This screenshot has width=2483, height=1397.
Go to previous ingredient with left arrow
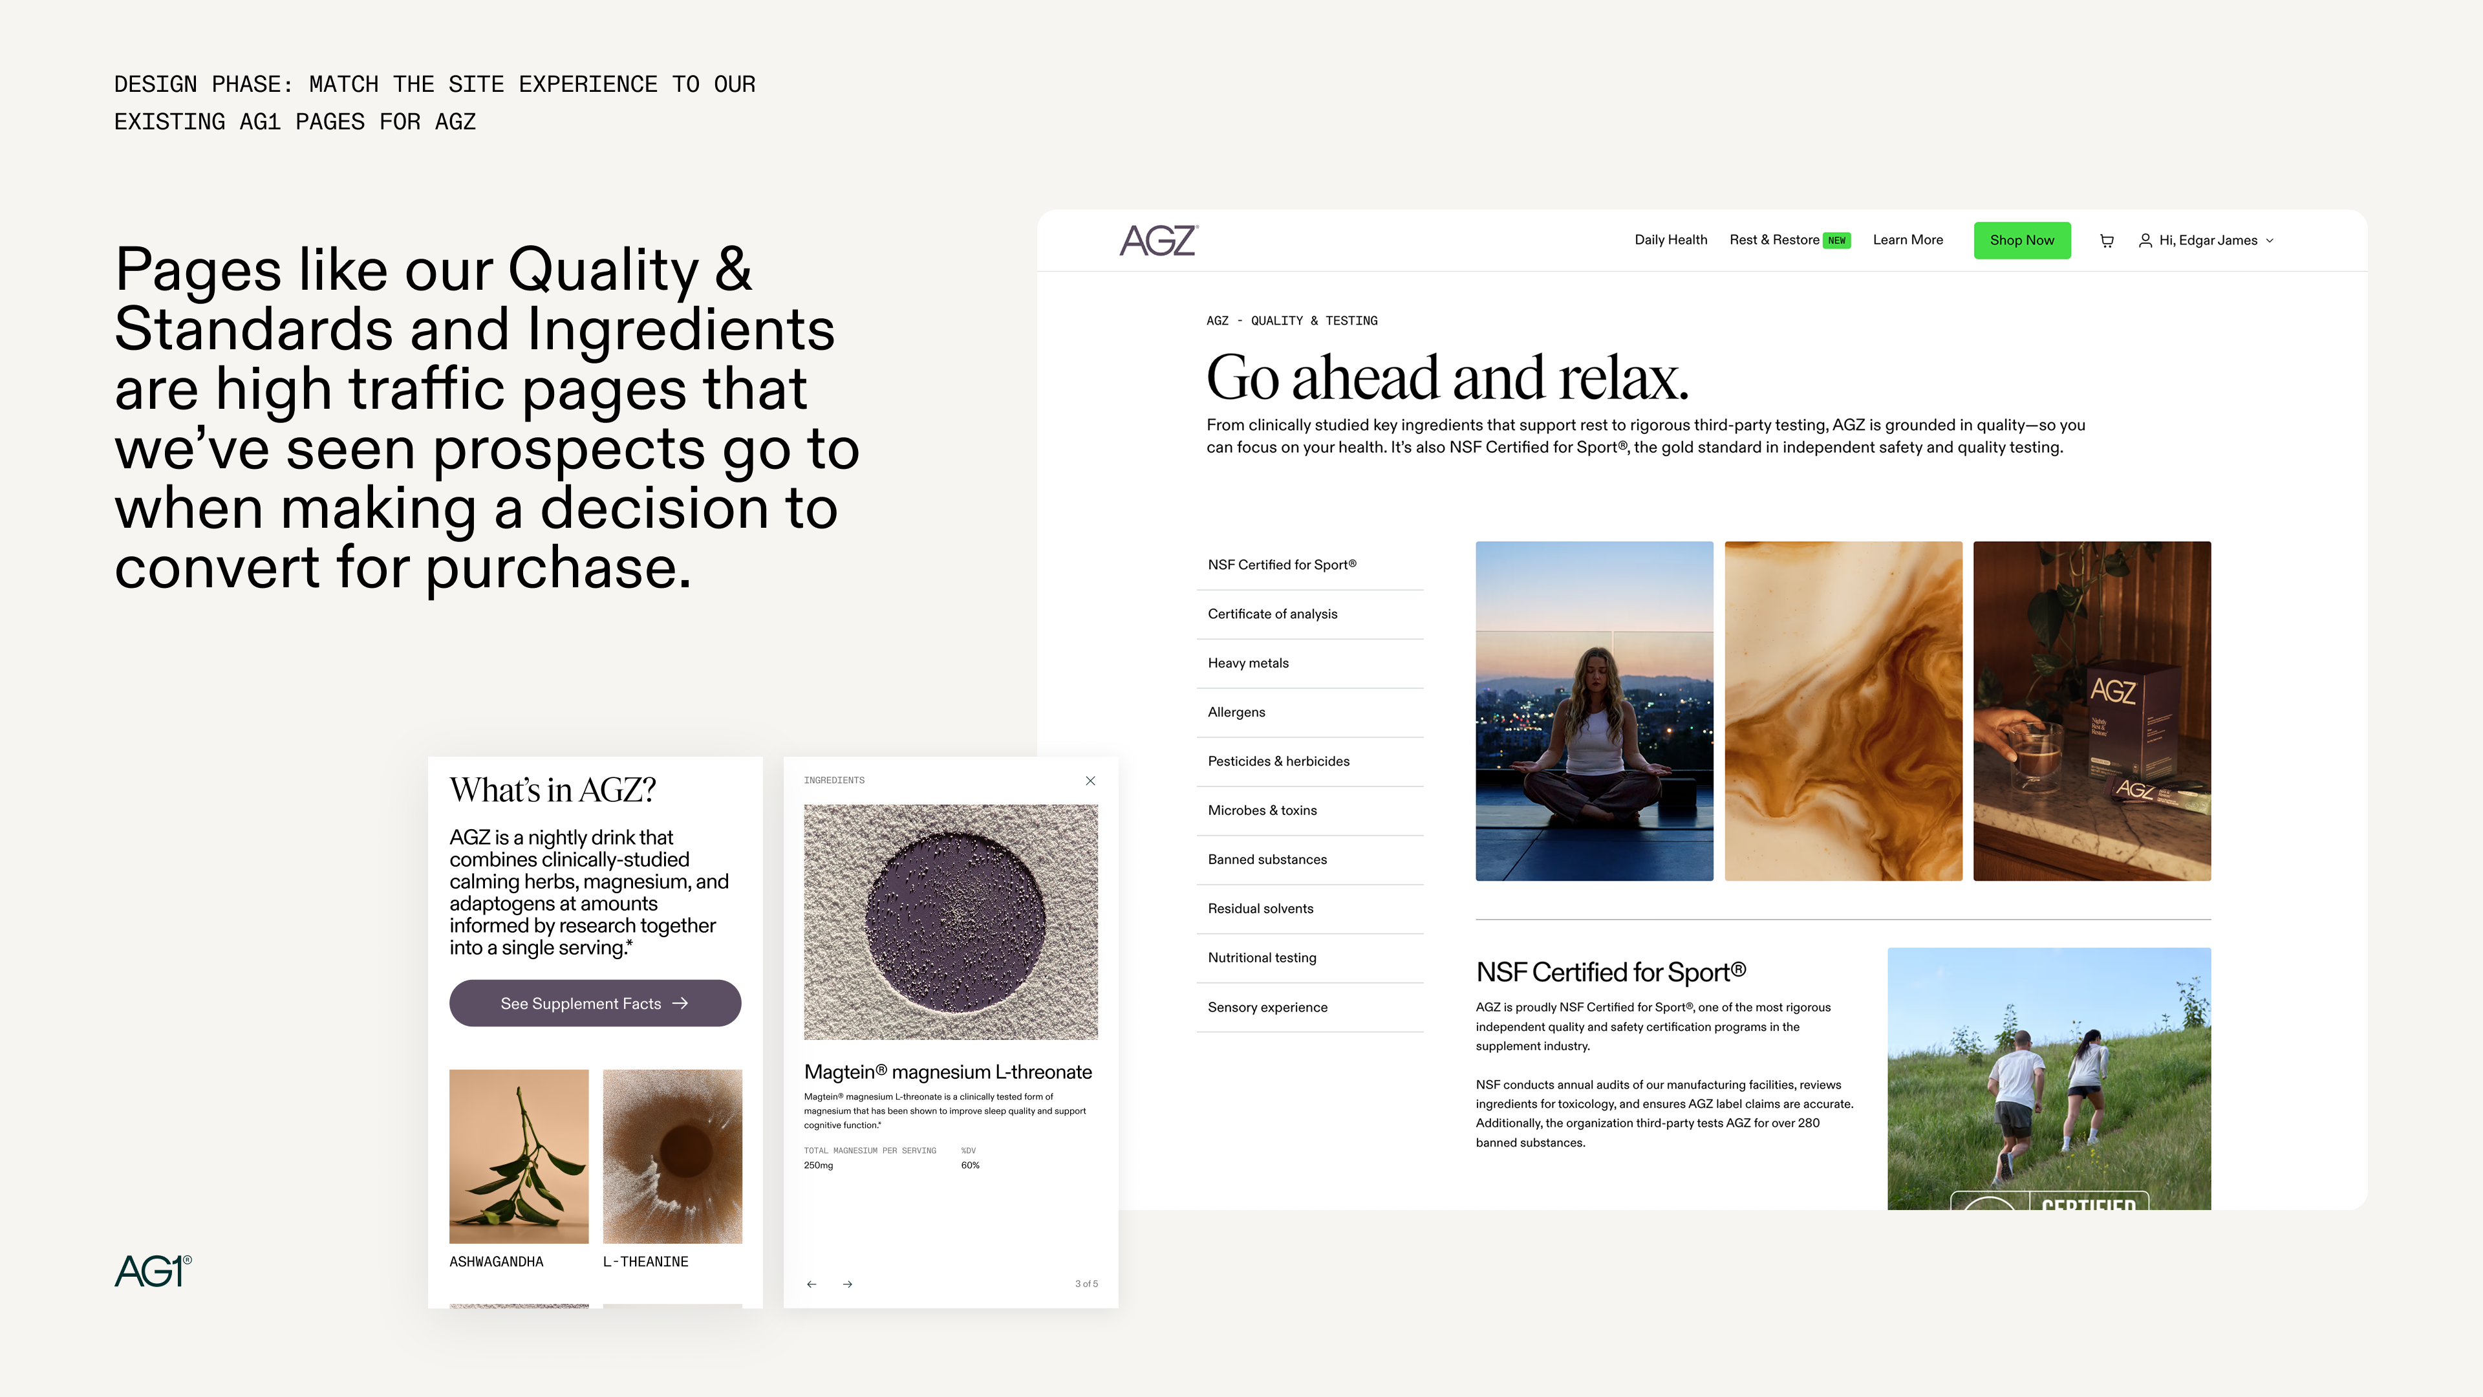point(812,1284)
